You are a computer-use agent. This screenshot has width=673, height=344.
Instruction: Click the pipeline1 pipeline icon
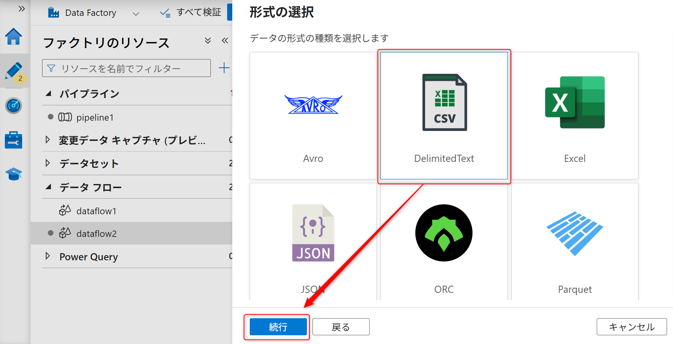[x=65, y=117]
